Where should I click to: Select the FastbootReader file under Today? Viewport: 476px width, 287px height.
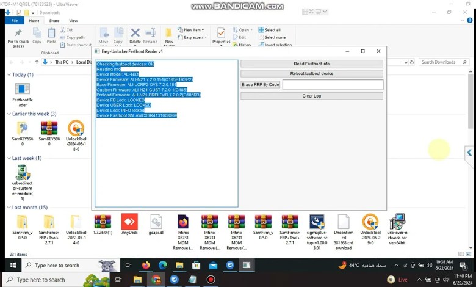(23, 90)
